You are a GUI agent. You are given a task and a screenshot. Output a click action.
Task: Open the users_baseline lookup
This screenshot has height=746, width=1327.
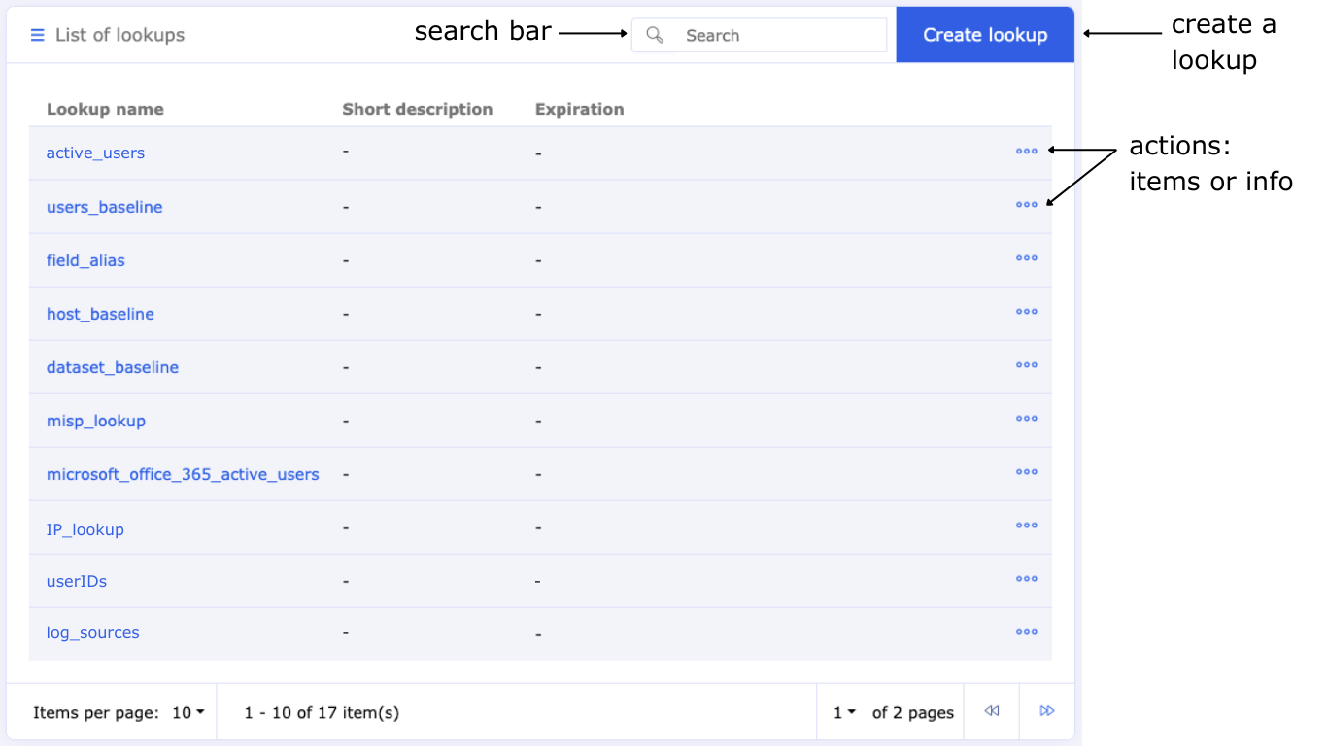tap(105, 207)
